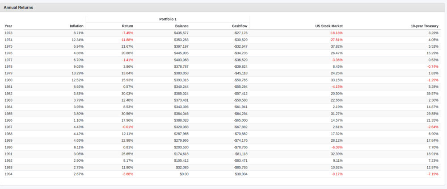This screenshot has height=189, width=447.
Task: Click the Return column header
Action: click(x=127, y=26)
